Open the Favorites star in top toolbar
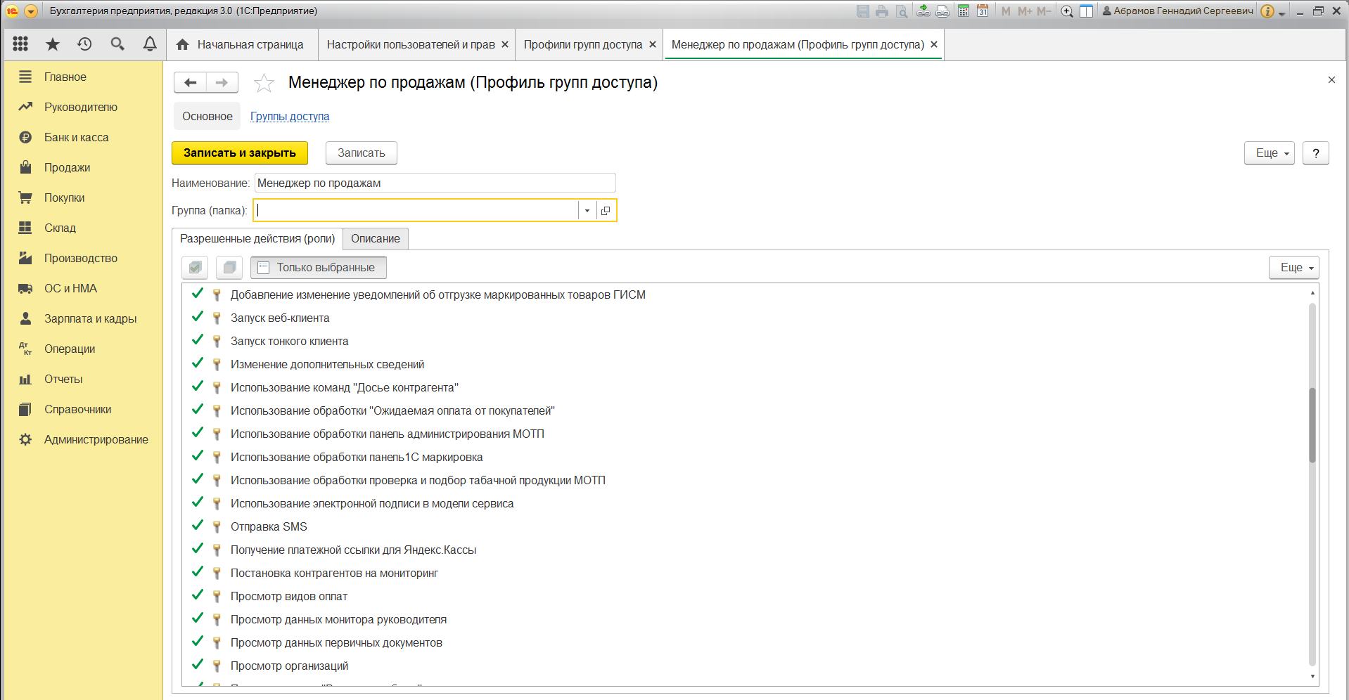Screen dimensions: 1349x700 [x=53, y=44]
